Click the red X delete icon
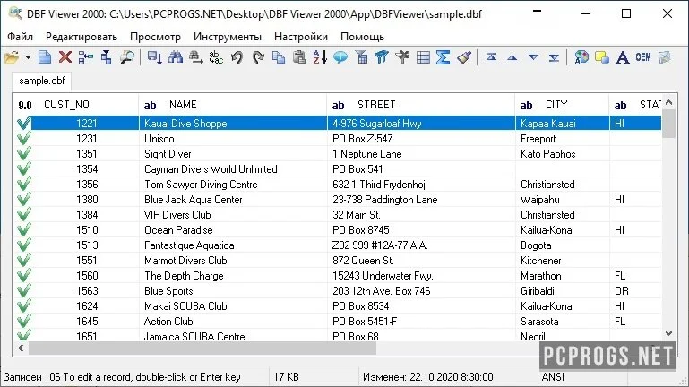The height and width of the screenshot is (387, 689). [65, 57]
